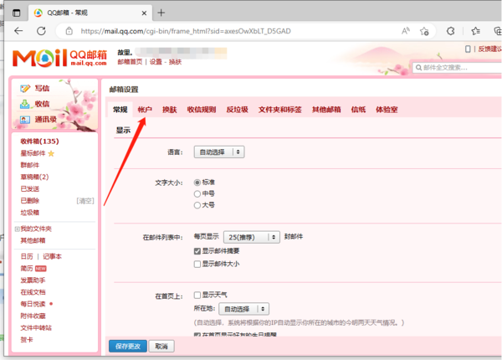The width and height of the screenshot is (502, 360).
Task: Click the 反馈建议 link
Action: pos(489,49)
